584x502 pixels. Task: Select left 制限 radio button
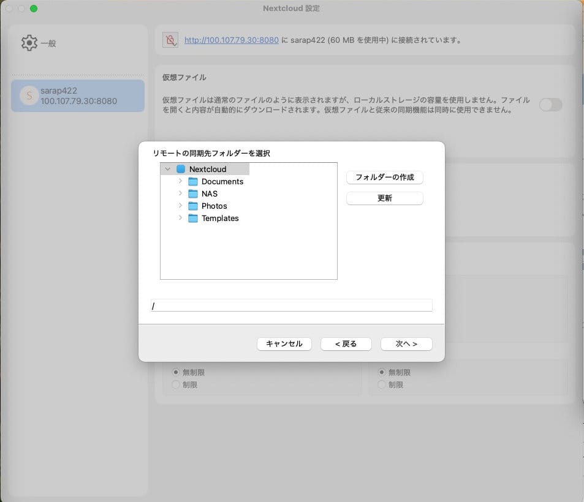click(176, 384)
